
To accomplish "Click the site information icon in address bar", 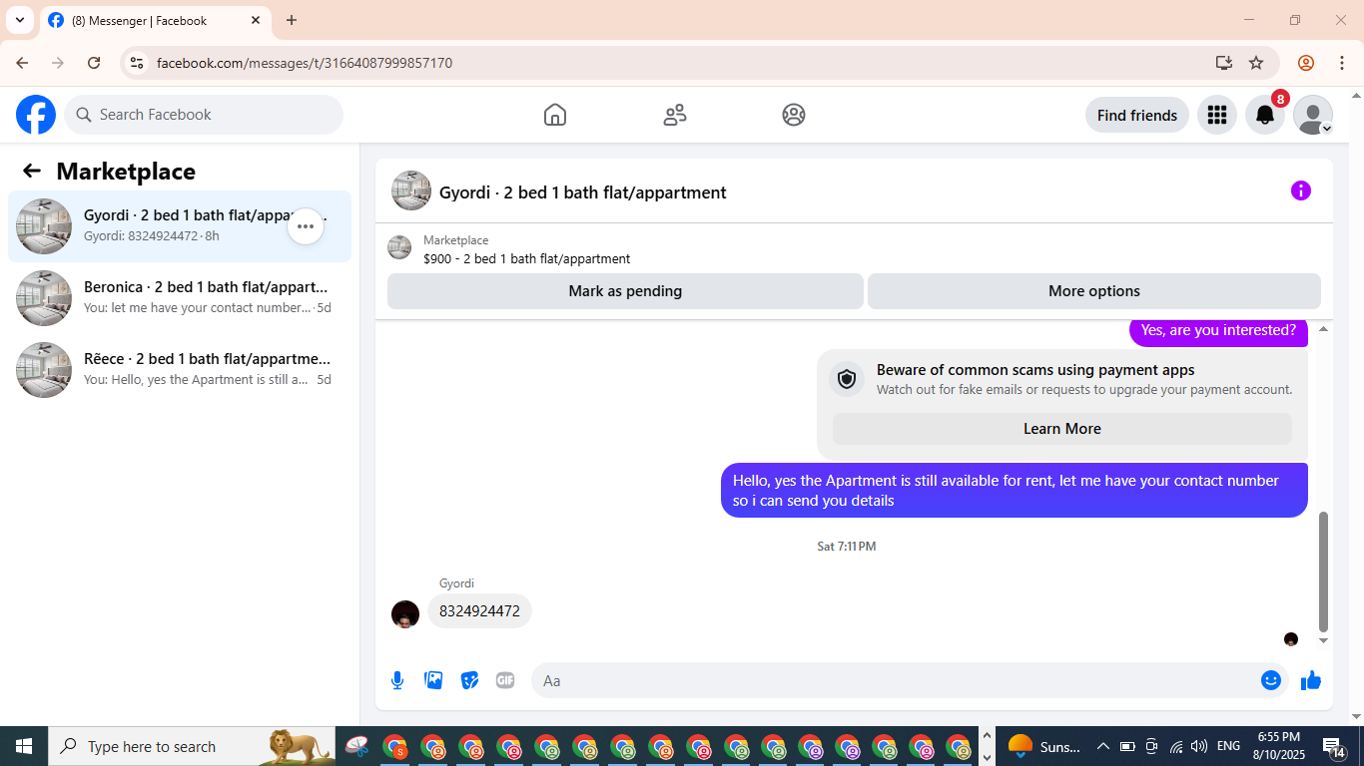I will point(137,63).
